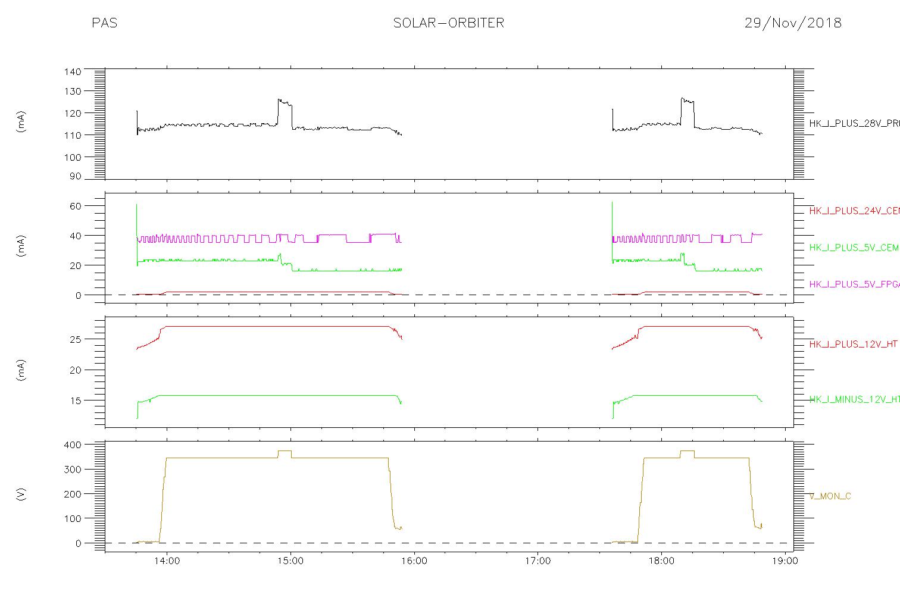The height and width of the screenshot is (607, 900).
Task: Click the PAS instrument title text
Action: pyautogui.click(x=104, y=23)
